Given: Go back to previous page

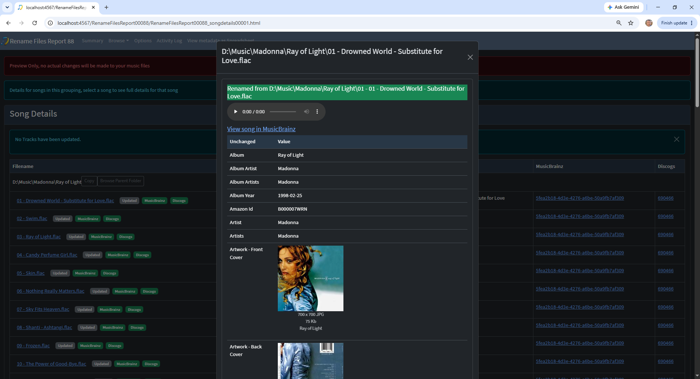Looking at the screenshot, I should click(8, 23).
